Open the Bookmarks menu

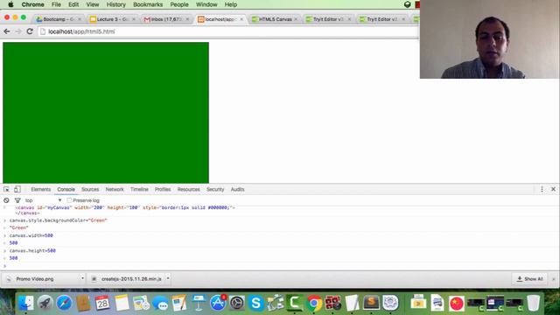point(148,4)
